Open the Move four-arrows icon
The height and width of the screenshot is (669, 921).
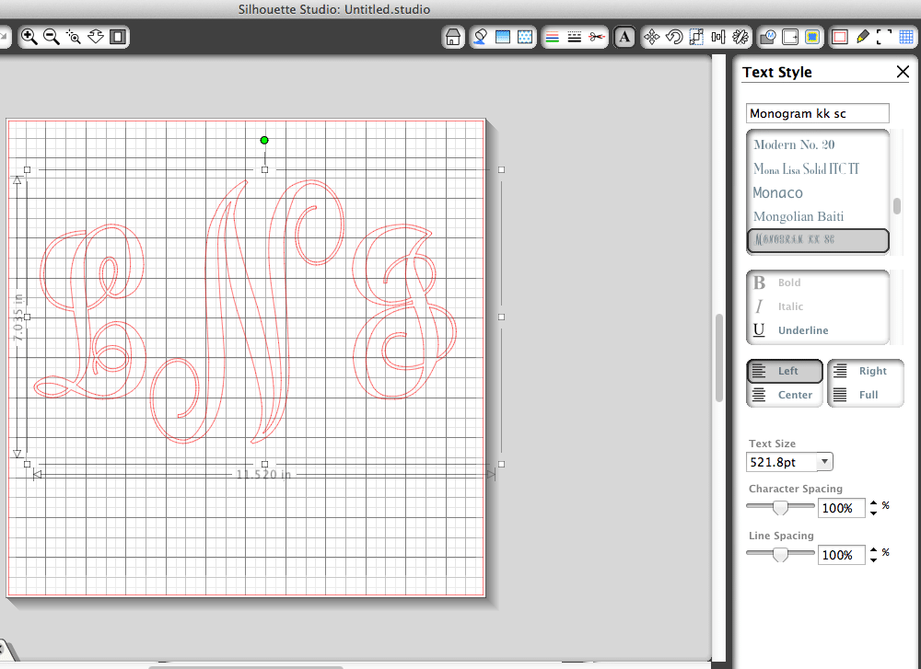651,38
